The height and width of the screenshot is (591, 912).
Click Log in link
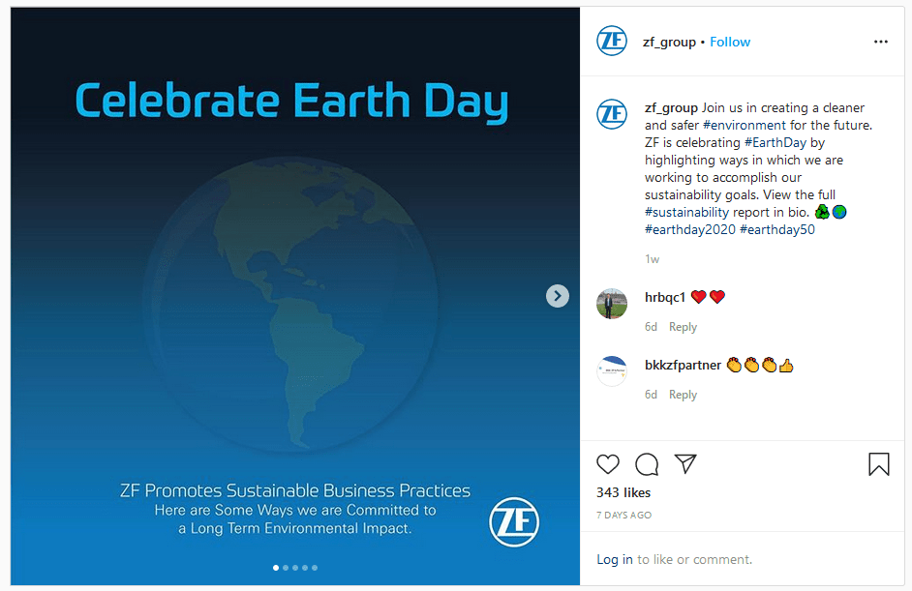pos(614,559)
